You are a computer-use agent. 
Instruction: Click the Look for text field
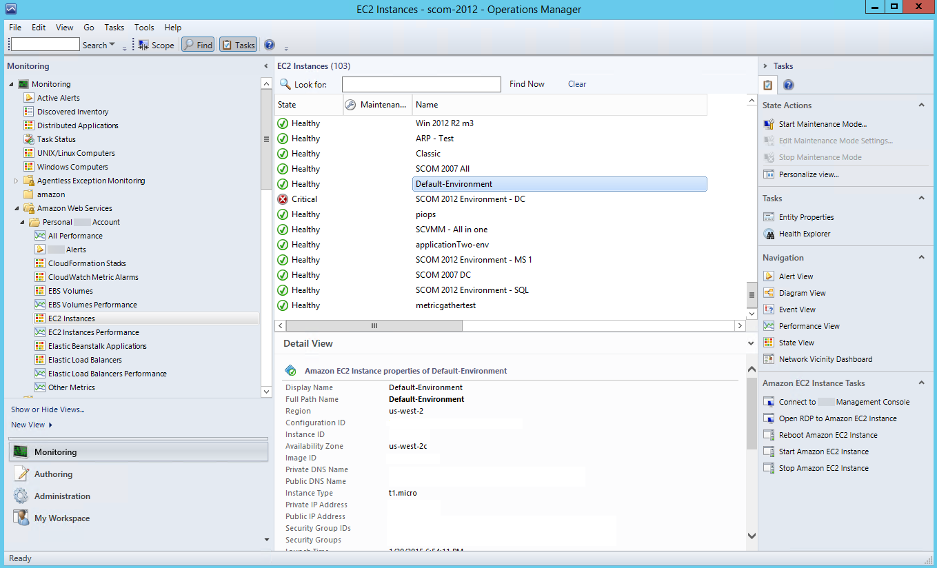coord(421,84)
